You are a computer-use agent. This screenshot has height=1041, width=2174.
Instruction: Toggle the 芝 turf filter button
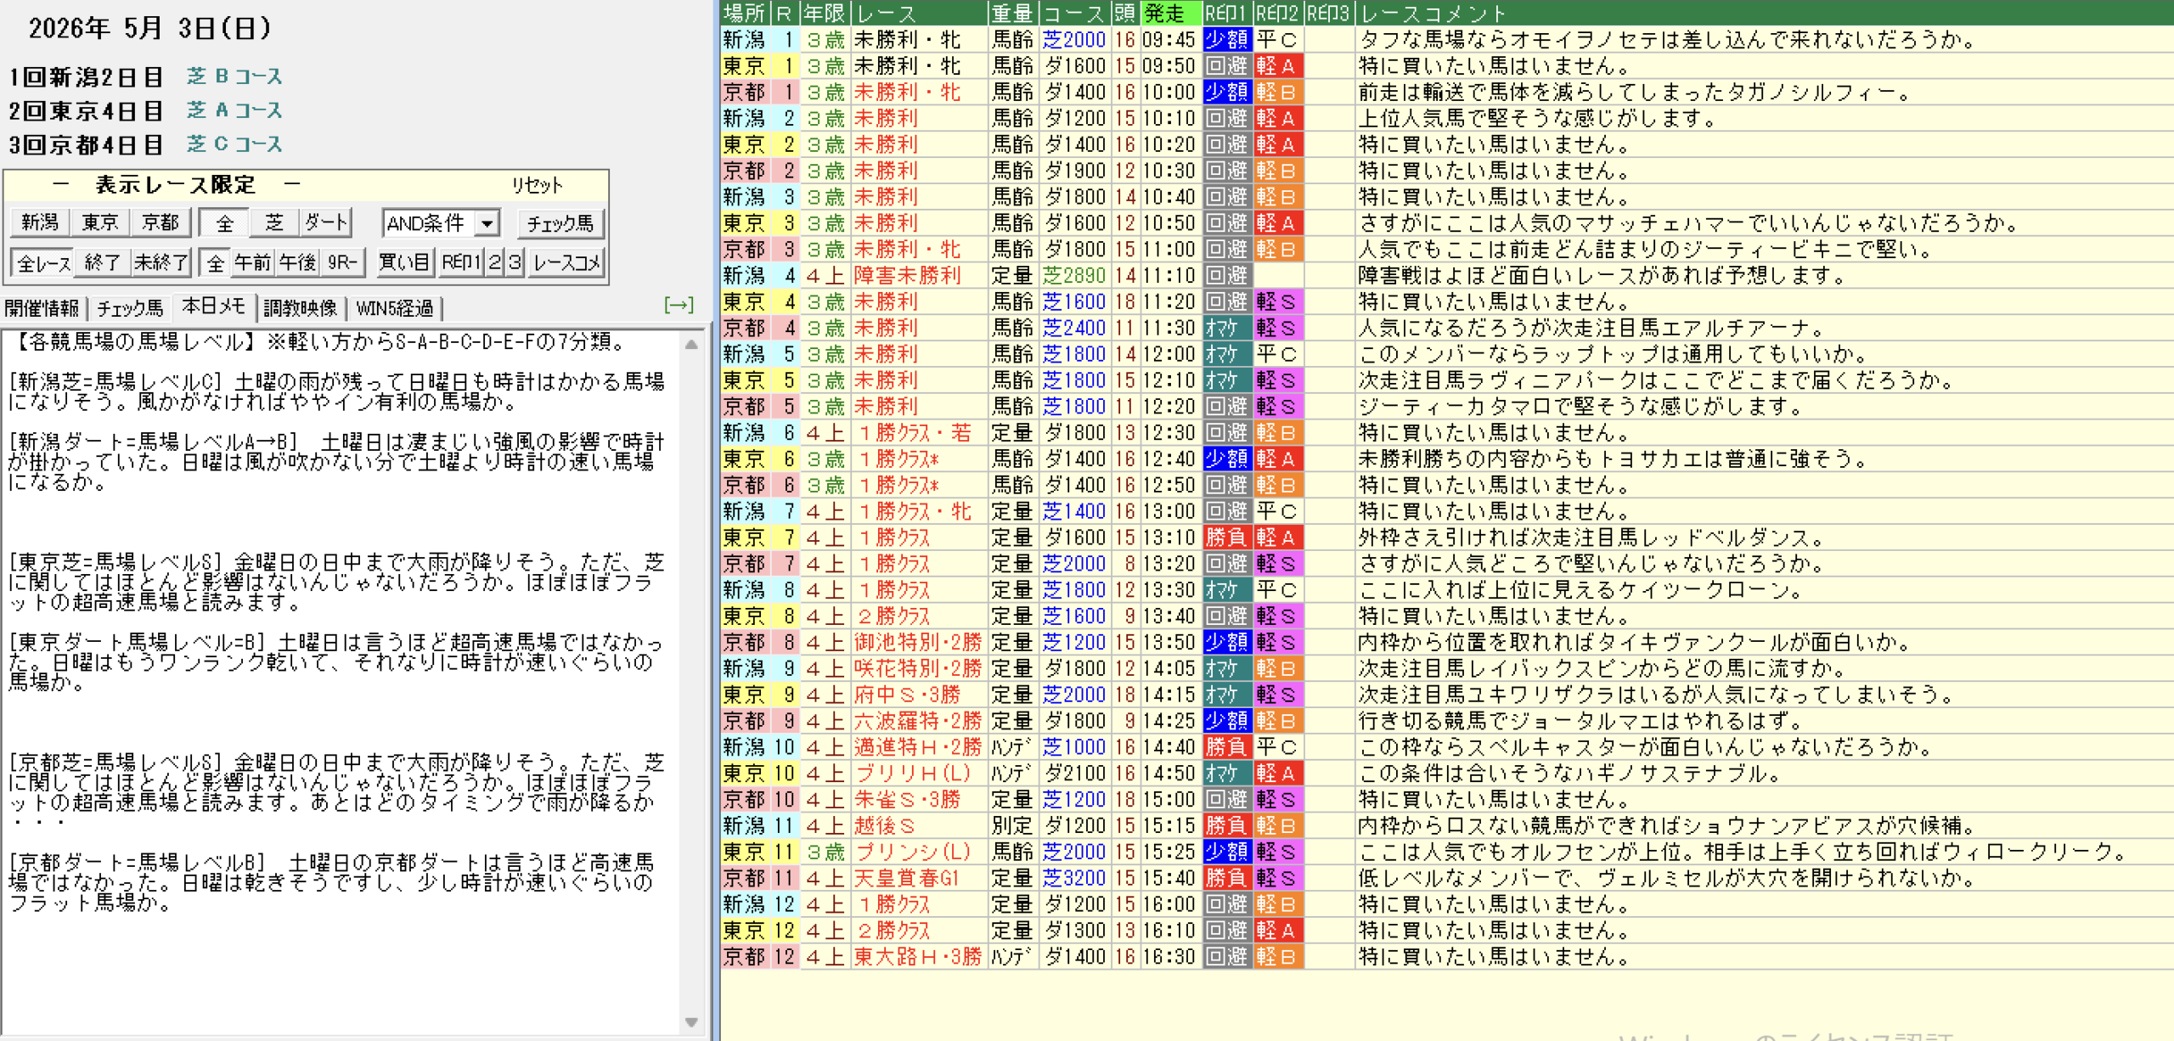coord(274,223)
